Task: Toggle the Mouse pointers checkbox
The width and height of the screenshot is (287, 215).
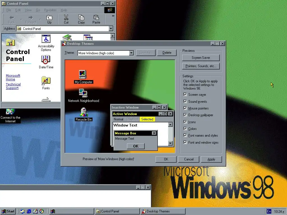Action: point(185,108)
